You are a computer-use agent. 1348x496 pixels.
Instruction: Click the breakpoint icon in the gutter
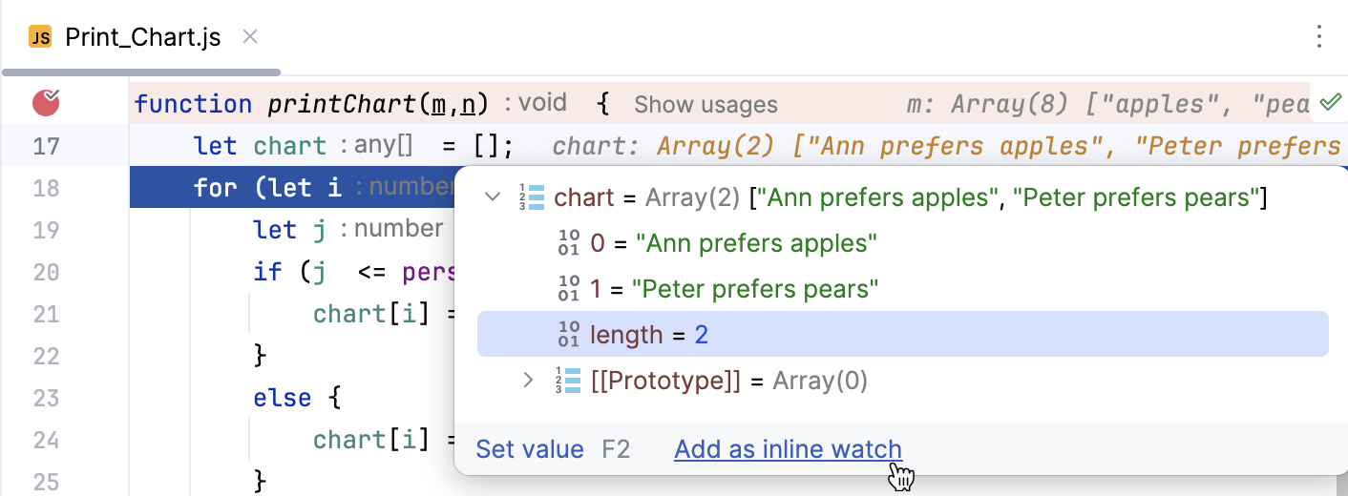[47, 101]
